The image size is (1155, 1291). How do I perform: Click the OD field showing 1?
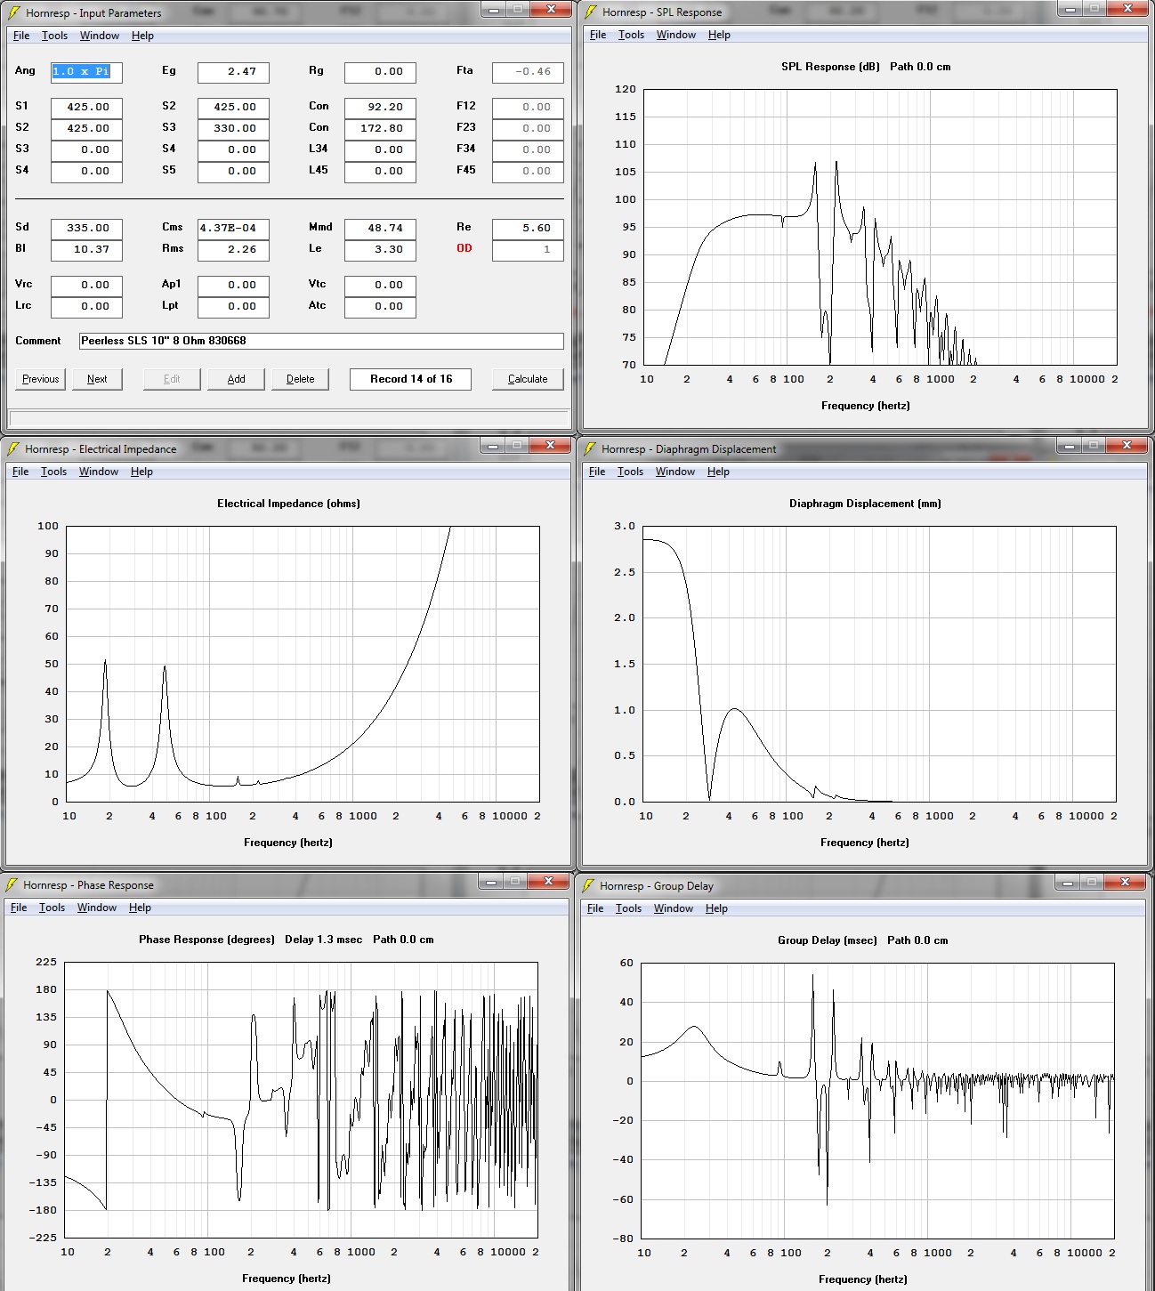[x=528, y=250]
